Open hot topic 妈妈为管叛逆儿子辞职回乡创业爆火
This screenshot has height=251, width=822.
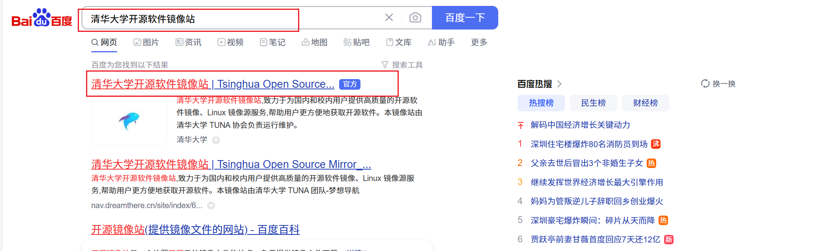point(597,201)
